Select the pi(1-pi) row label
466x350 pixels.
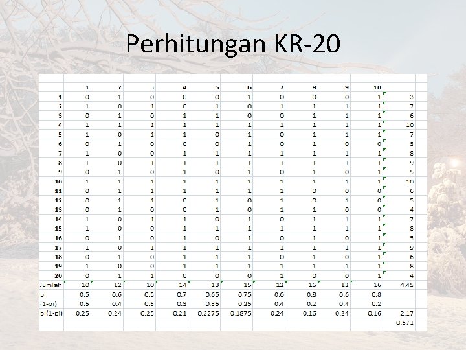tap(50, 314)
